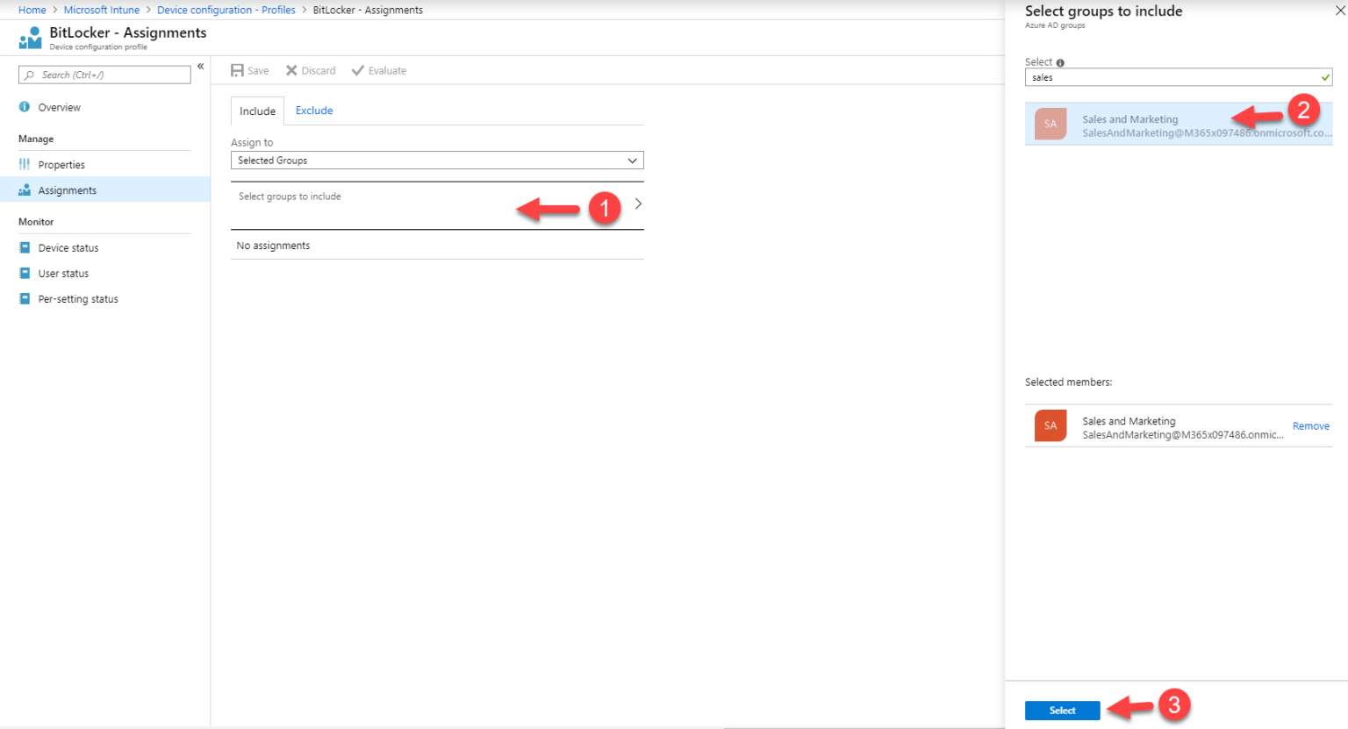Open the Assign to dropdown showing Selected Groups
Viewport: 1348px width, 729px height.
(x=436, y=161)
